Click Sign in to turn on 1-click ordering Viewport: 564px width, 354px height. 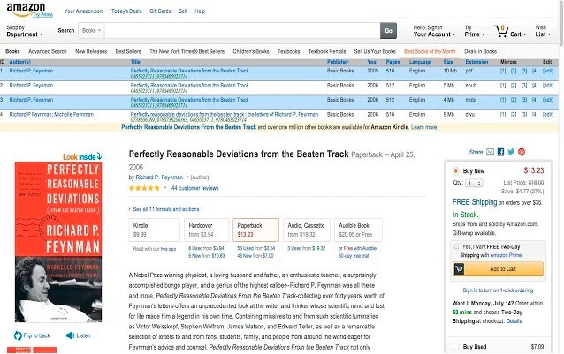(x=498, y=290)
